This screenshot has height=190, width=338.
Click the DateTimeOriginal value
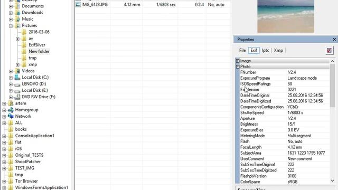[x=305, y=95]
